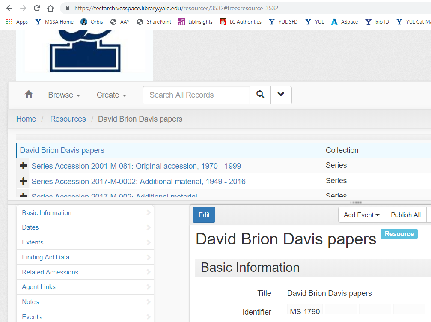The height and width of the screenshot is (322, 431).
Task: Open the AAY bookmark
Action: click(120, 22)
